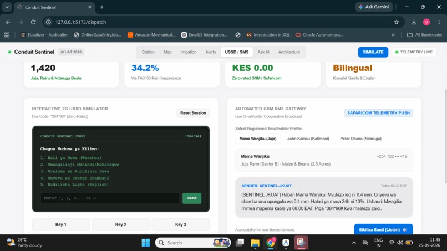The width and height of the screenshot is (447, 251).
Task: Open the Introduction in SQL bookmark
Action: [x=268, y=35]
